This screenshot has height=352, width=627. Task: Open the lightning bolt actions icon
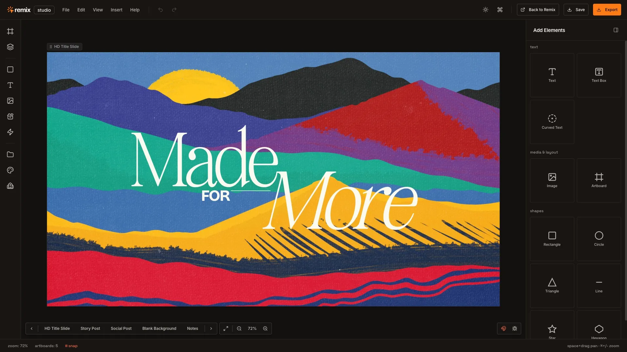(x=10, y=132)
